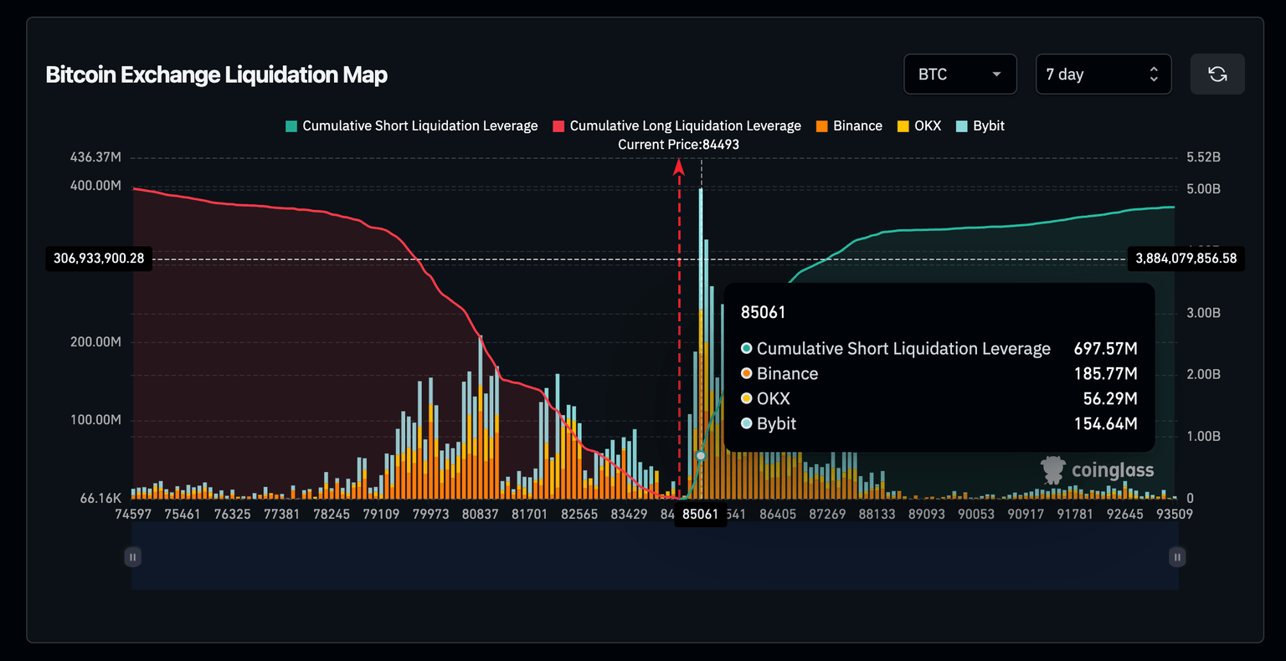1286x661 pixels.
Task: Click the up-down chevrons on the timeframe selector
Action: click(1154, 74)
